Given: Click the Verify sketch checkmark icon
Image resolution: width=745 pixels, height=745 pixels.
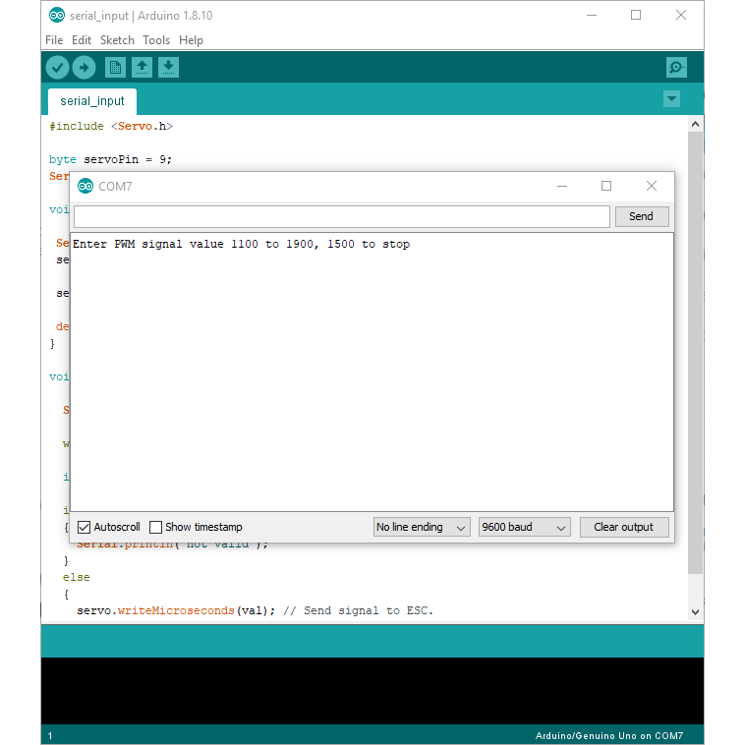Looking at the screenshot, I should pos(57,68).
